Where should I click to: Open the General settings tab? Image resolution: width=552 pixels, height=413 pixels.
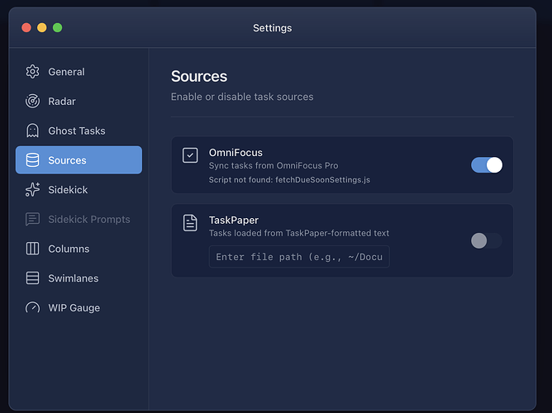(66, 72)
